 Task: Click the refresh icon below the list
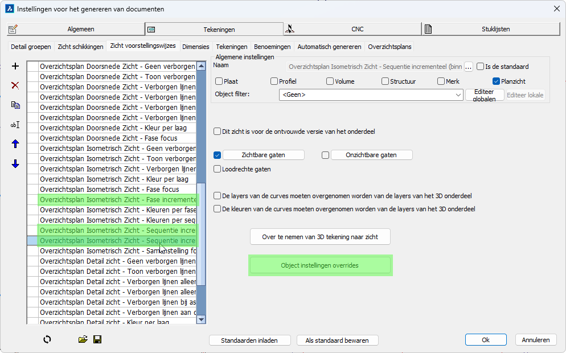[47, 339]
